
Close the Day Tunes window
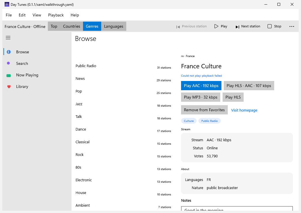pyautogui.click(x=292, y=4)
